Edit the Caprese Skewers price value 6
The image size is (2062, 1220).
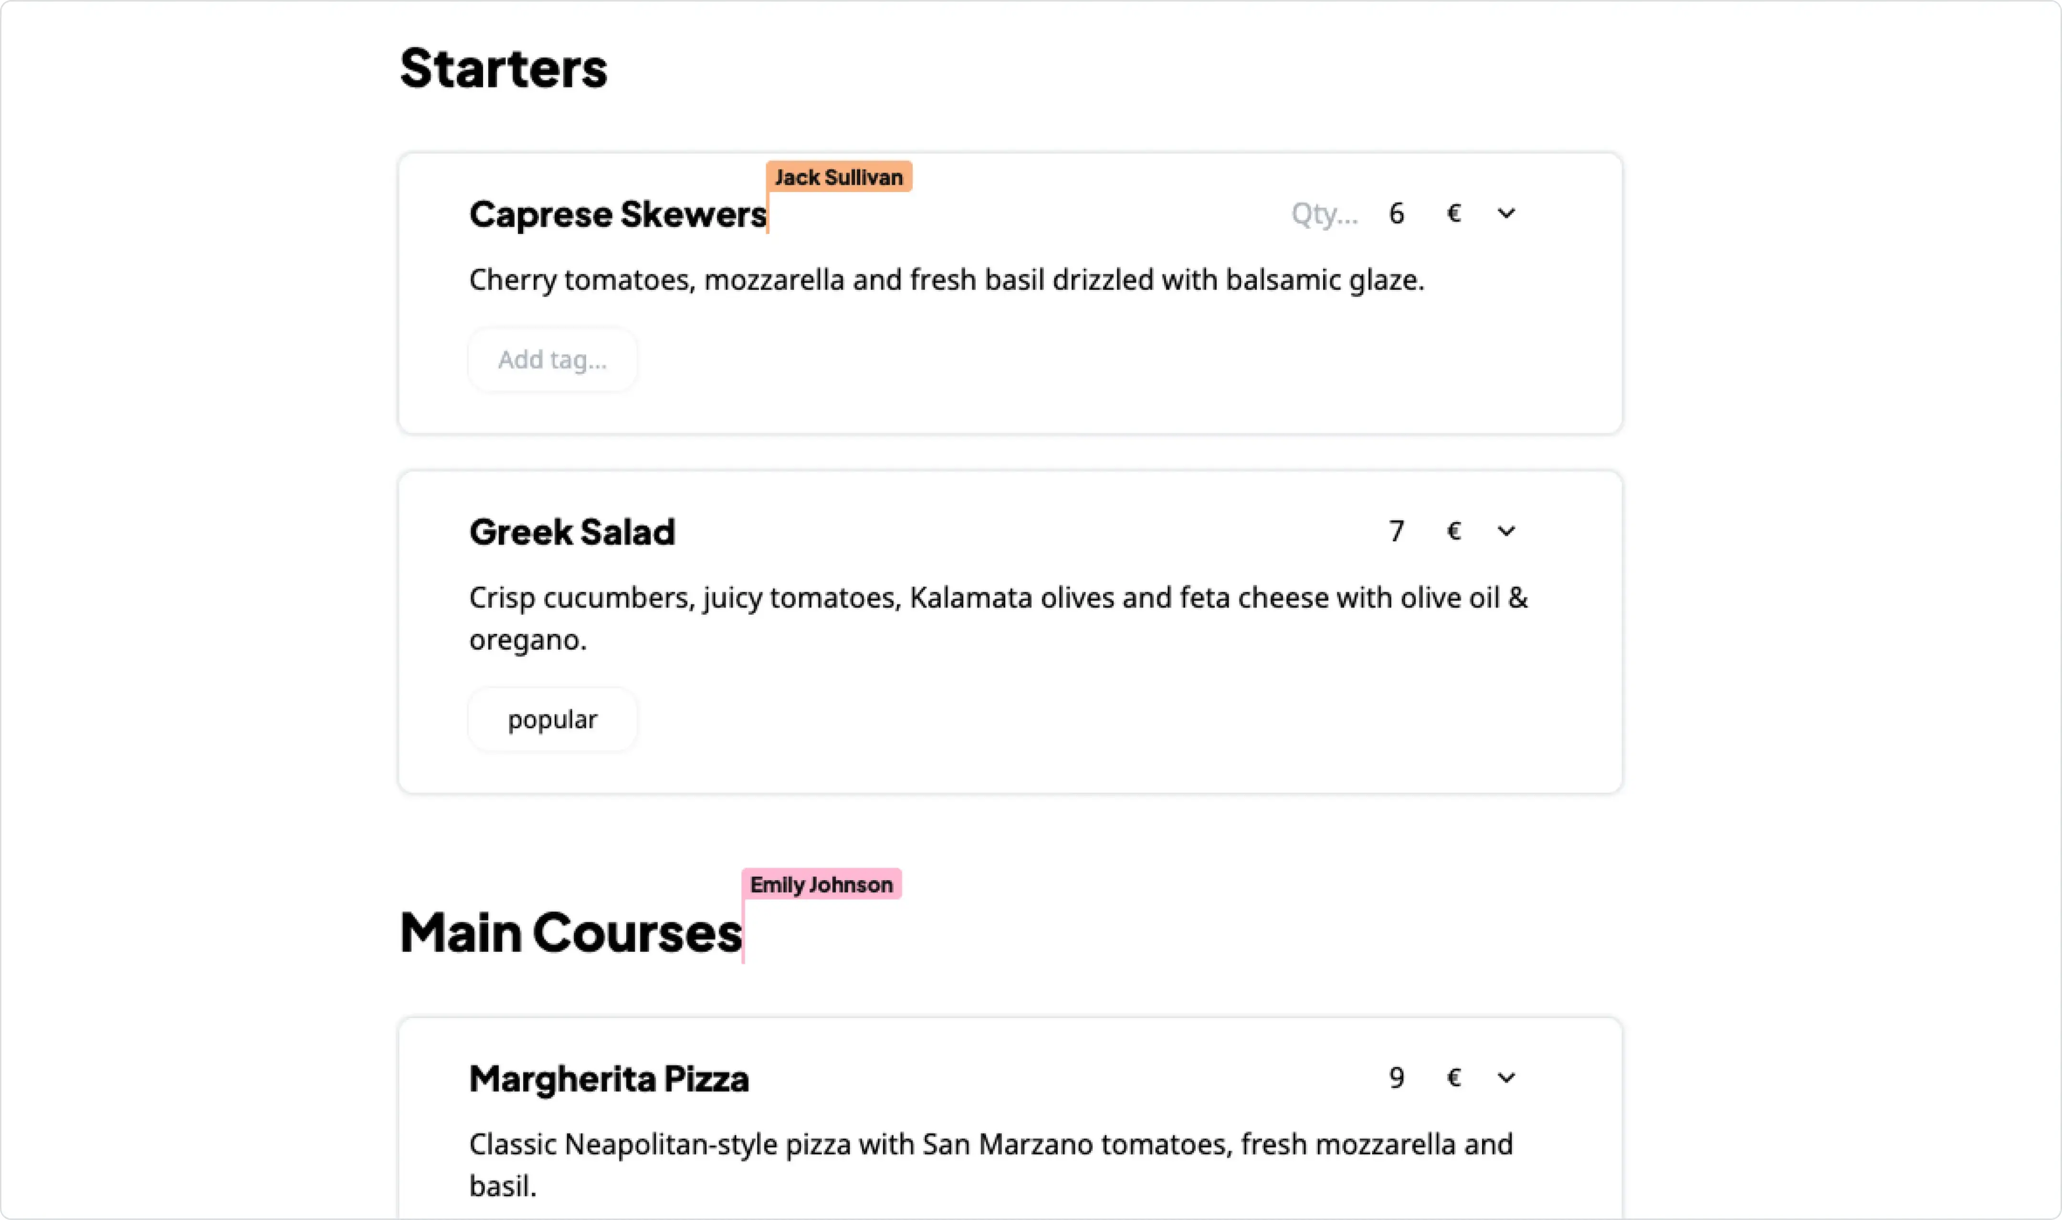click(1396, 214)
